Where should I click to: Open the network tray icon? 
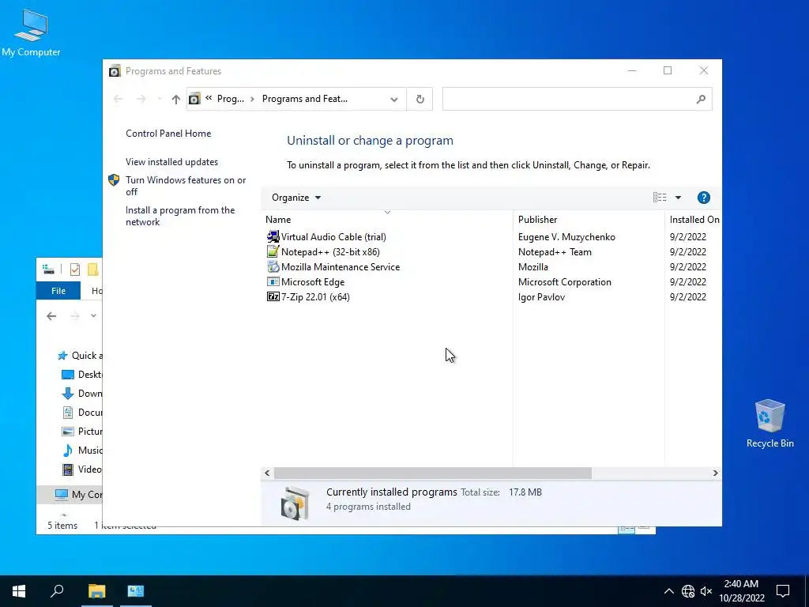pyautogui.click(x=688, y=591)
